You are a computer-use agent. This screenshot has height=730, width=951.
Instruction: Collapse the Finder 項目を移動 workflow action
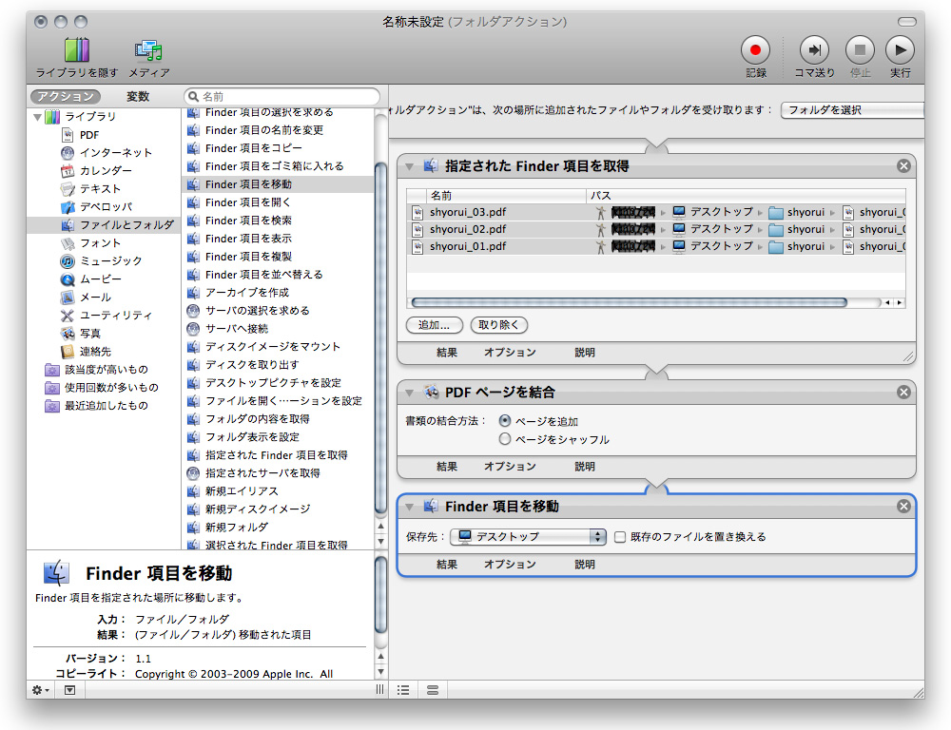pyautogui.click(x=409, y=507)
